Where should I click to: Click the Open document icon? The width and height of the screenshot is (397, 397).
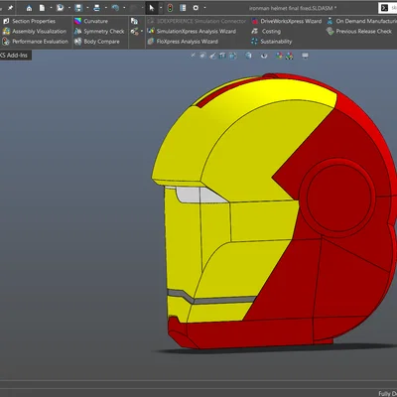click(60, 8)
